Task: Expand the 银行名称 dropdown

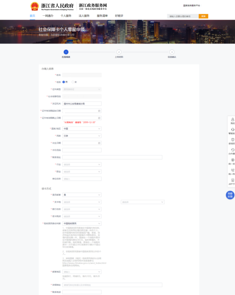Action: point(82,209)
